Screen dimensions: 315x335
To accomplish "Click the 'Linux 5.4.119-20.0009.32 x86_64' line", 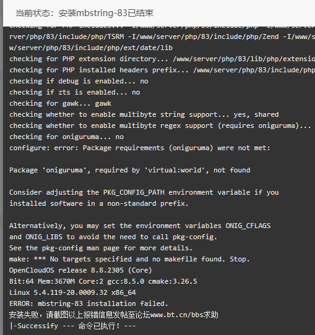I will pos(72,292).
